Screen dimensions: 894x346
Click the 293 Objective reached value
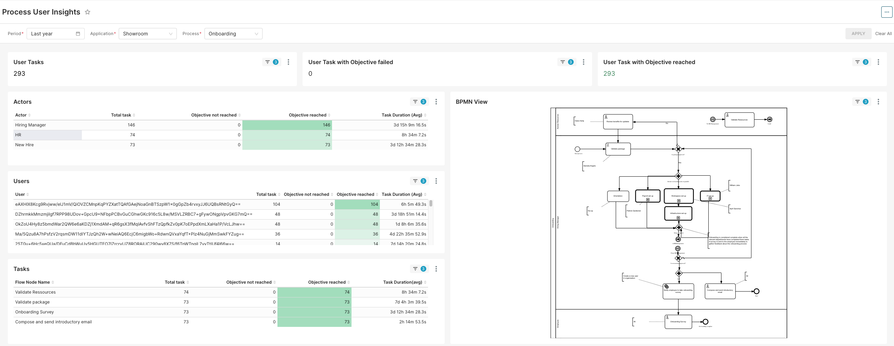pos(609,74)
